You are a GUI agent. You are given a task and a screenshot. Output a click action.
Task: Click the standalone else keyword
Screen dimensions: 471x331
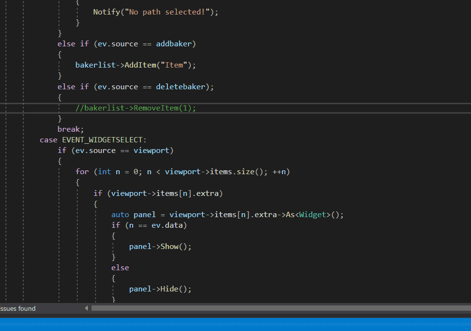click(120, 268)
